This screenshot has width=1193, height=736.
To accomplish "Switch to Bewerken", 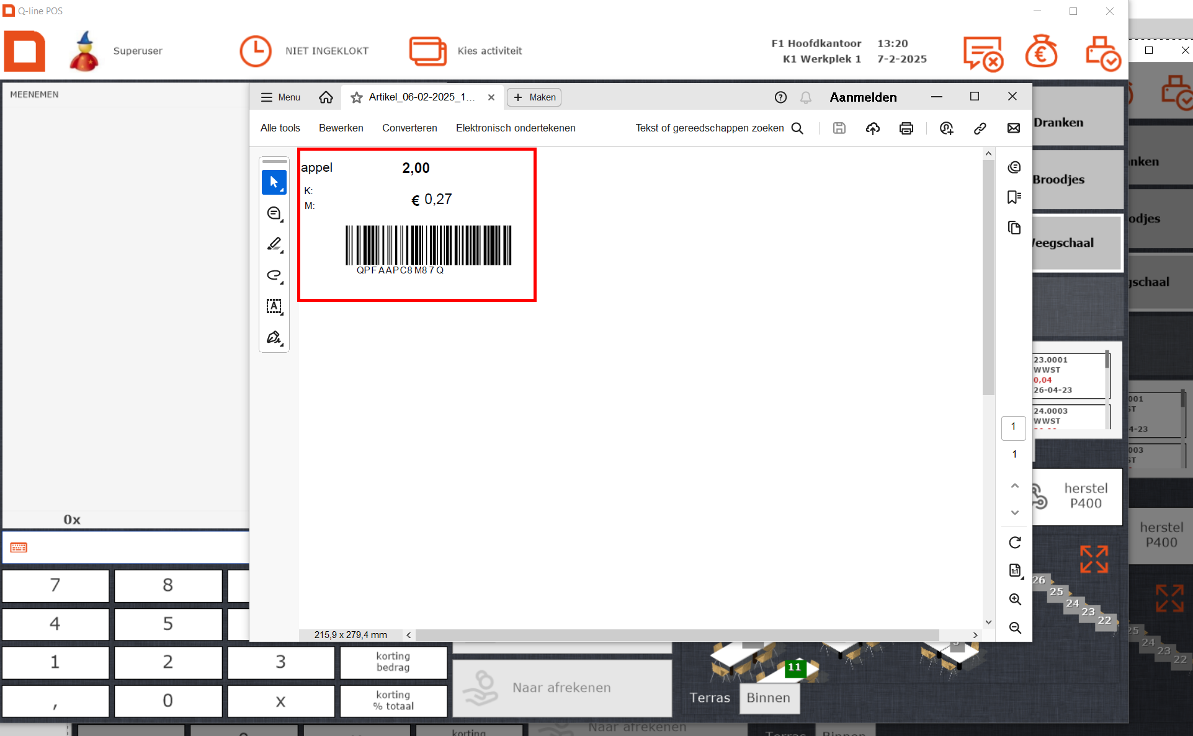I will (x=341, y=128).
